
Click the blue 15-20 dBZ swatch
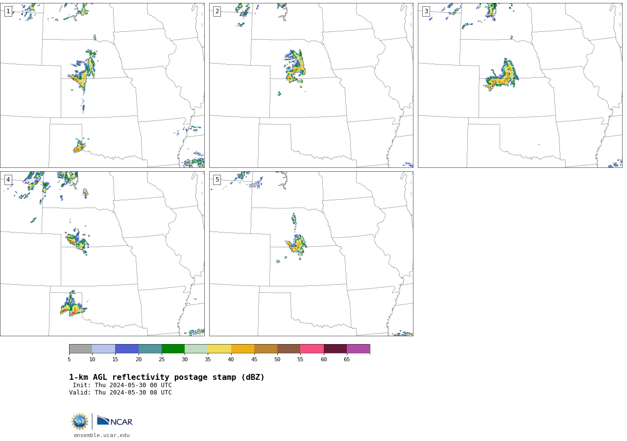tap(127, 349)
